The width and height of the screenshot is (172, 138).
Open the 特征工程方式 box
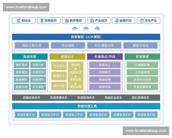click(32, 45)
